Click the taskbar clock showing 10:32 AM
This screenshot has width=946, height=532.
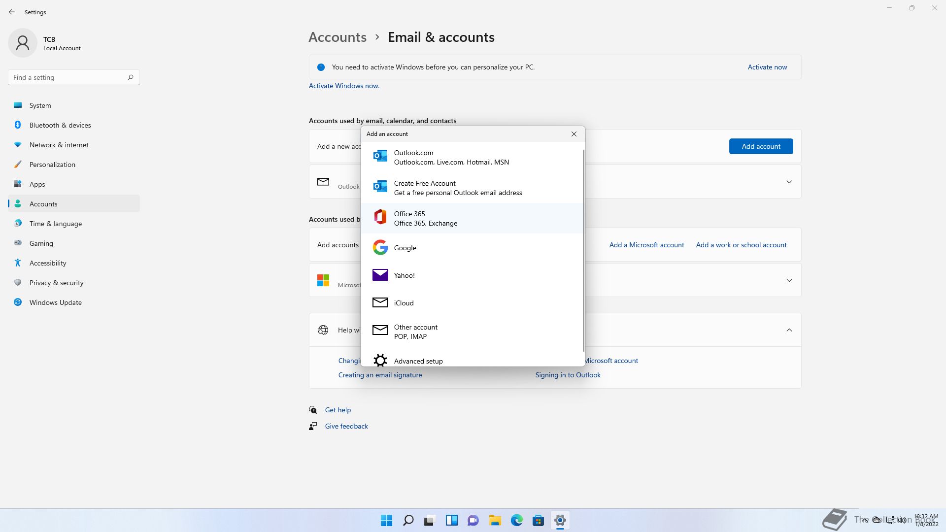coord(926,520)
